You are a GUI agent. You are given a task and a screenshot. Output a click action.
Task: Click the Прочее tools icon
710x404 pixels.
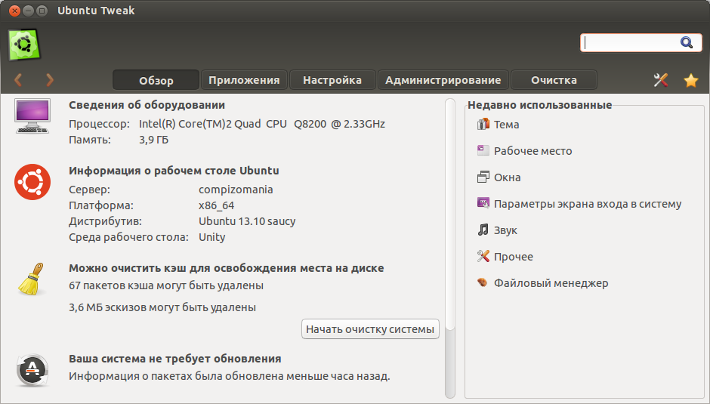point(483,256)
